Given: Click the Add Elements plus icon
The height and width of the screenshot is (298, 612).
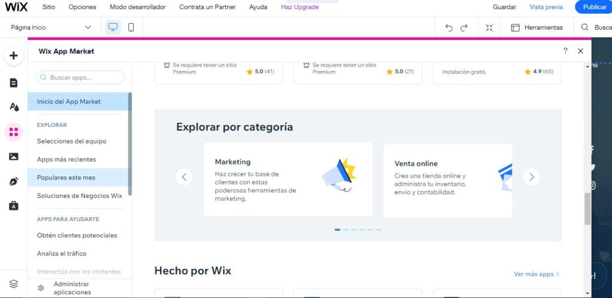Looking at the screenshot, I should click(x=14, y=56).
